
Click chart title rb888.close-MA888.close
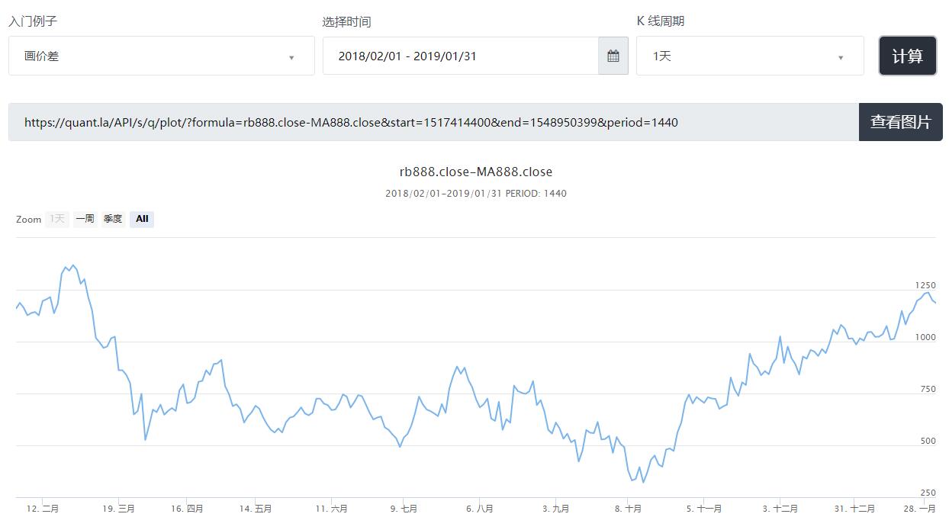click(x=475, y=172)
